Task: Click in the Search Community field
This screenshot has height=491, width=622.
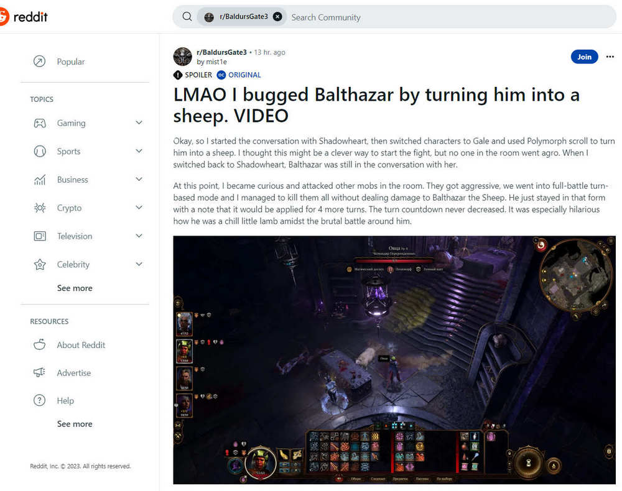Action: pyautogui.click(x=448, y=17)
